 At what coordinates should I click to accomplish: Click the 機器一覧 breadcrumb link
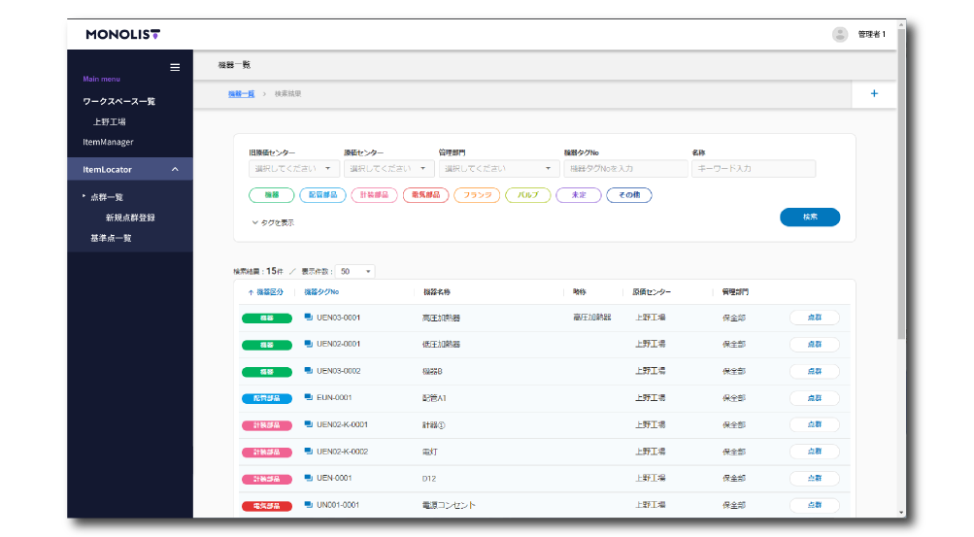click(x=241, y=94)
